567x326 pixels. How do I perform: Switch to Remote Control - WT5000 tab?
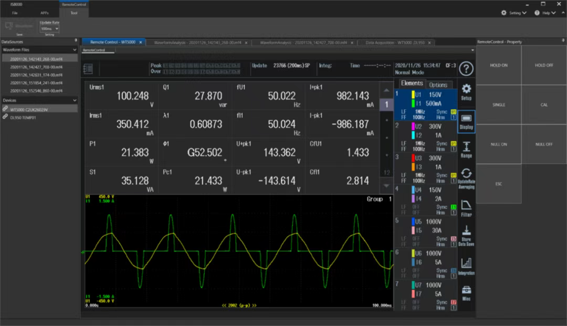click(113, 43)
